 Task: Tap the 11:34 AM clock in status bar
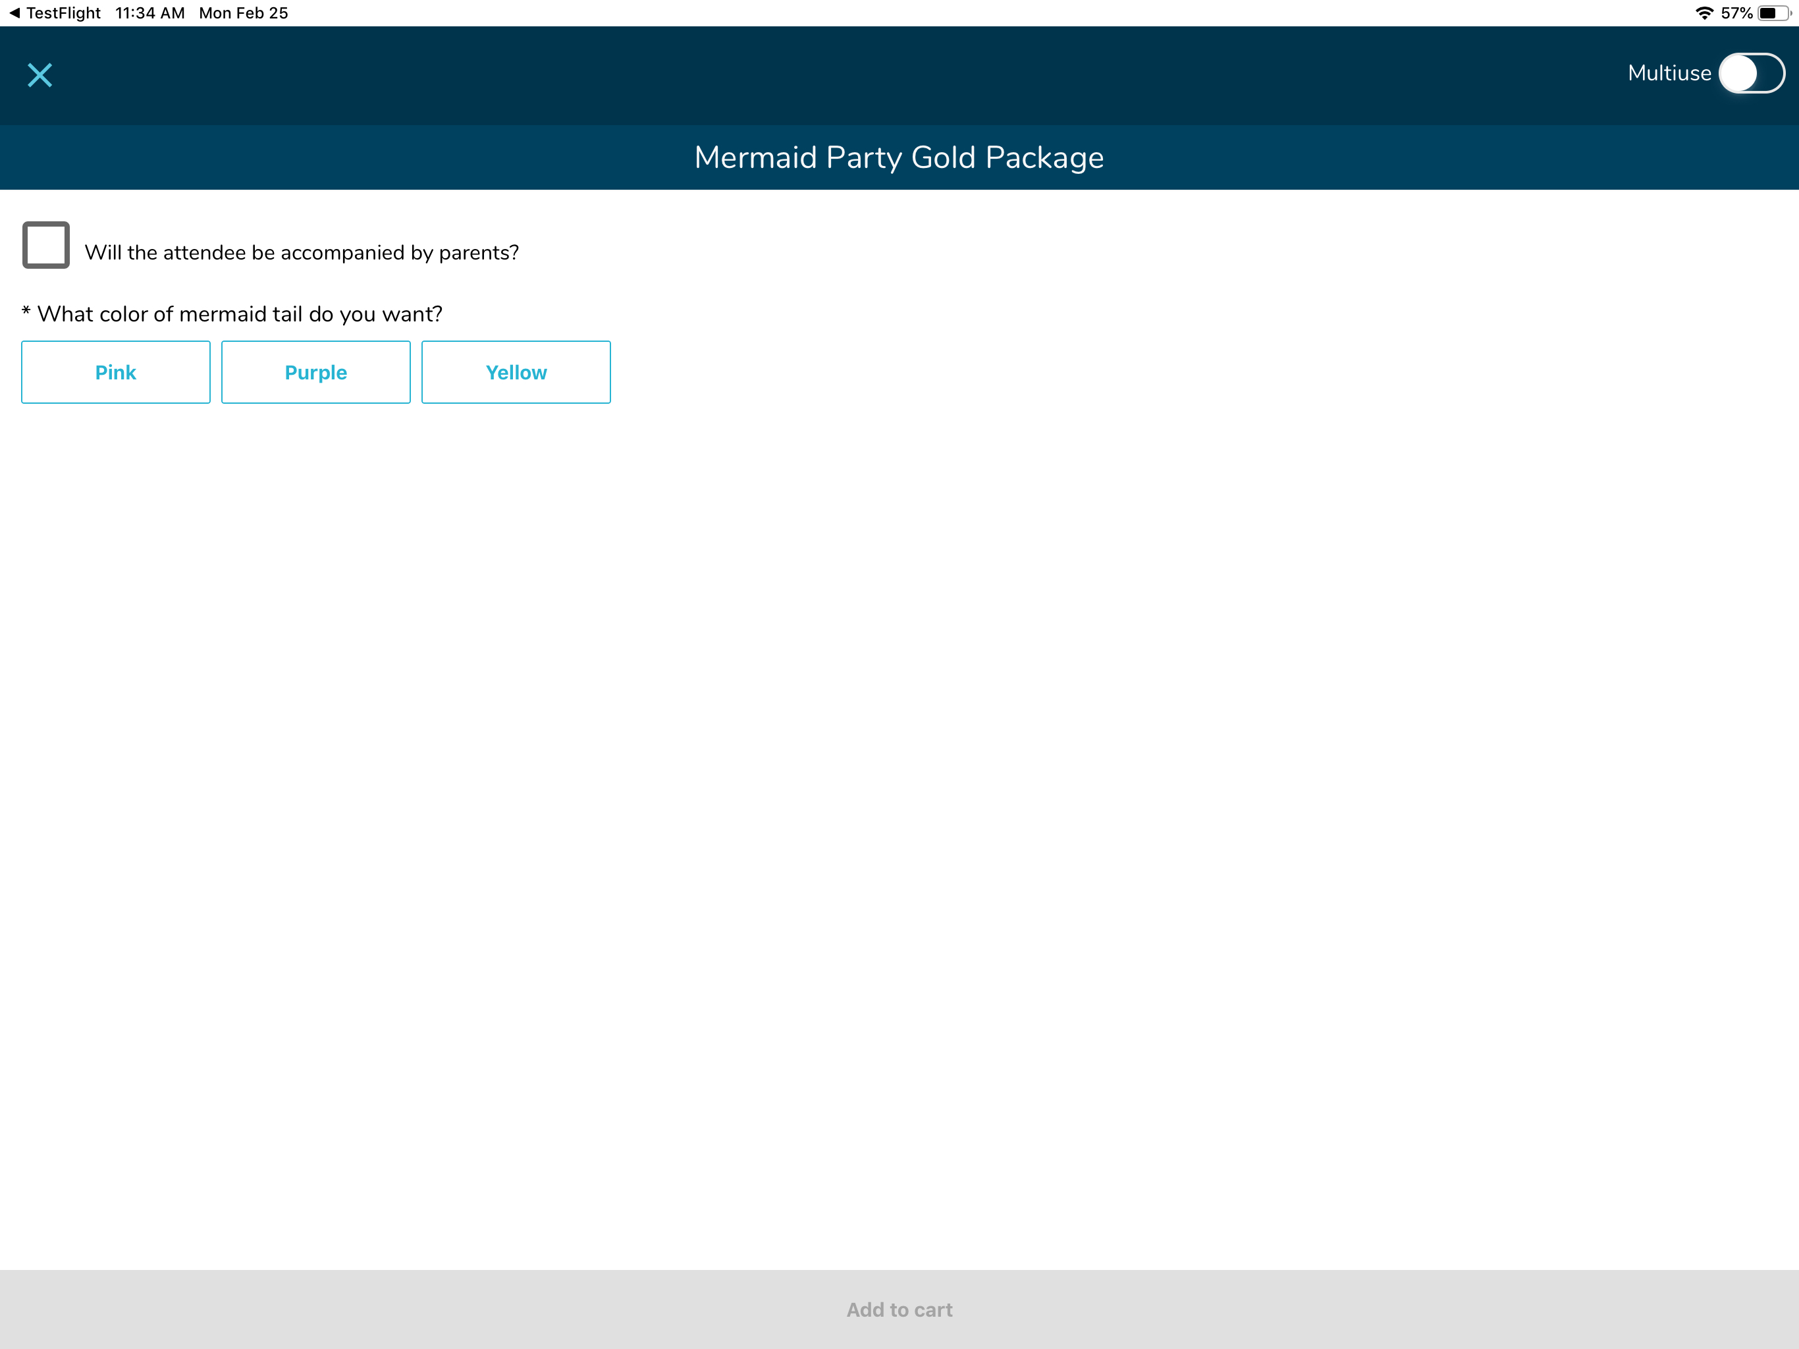(149, 13)
